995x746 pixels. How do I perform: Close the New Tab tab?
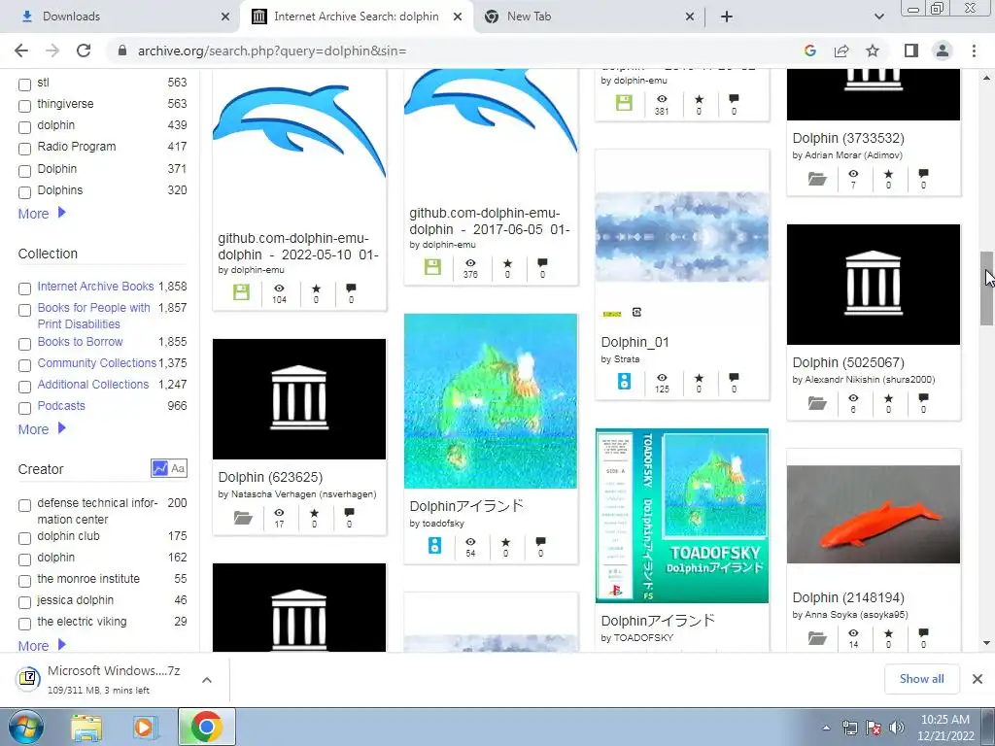[x=690, y=17]
